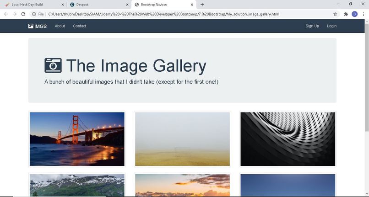The width and height of the screenshot is (369, 197).
Task: Close the Bootstrap Navbars tab
Action: point(192,5)
